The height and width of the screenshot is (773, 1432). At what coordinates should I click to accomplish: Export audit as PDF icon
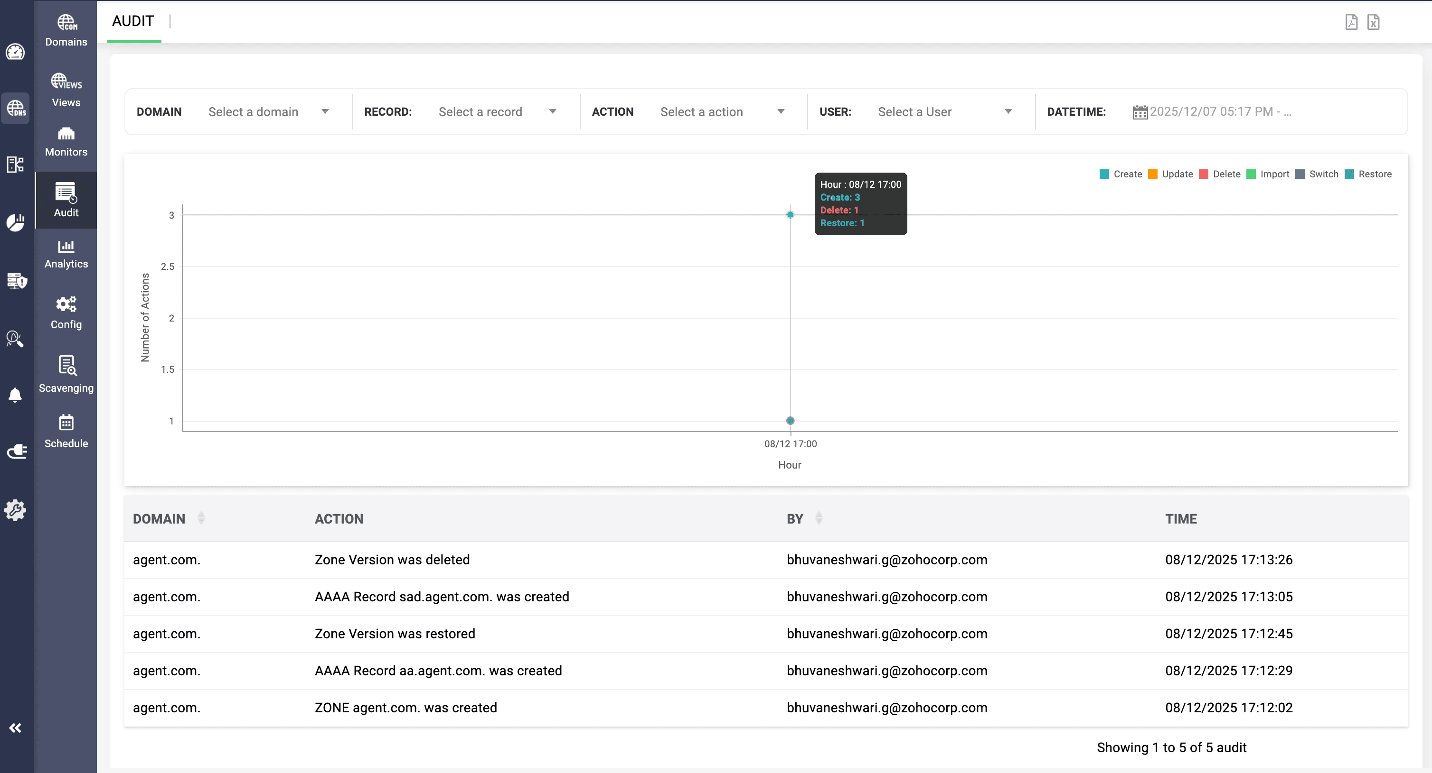pyautogui.click(x=1351, y=22)
